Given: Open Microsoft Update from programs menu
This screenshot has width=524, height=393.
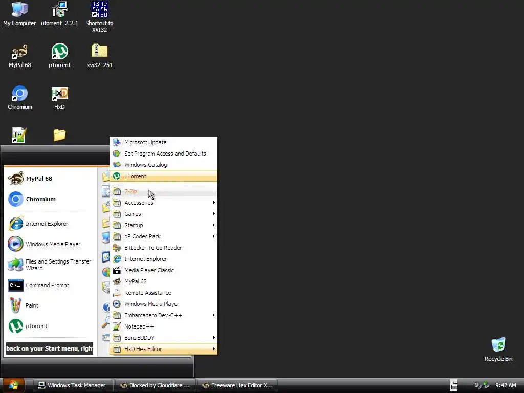Looking at the screenshot, I should point(163,142).
